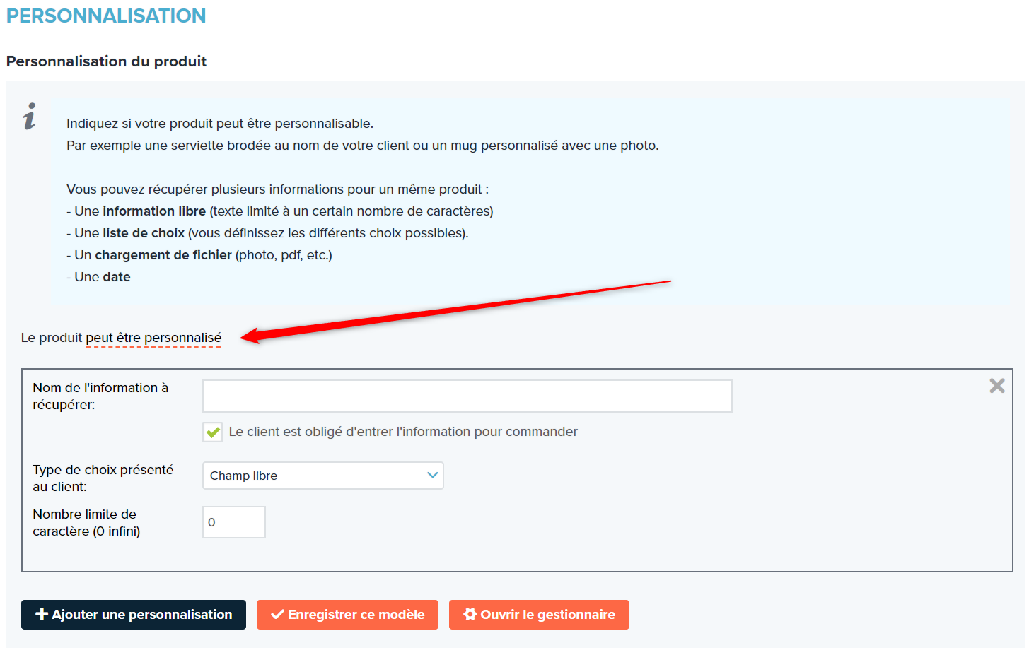Remove the personalisation block with the X icon
Viewport: 1029px width, 648px height.
[996, 385]
